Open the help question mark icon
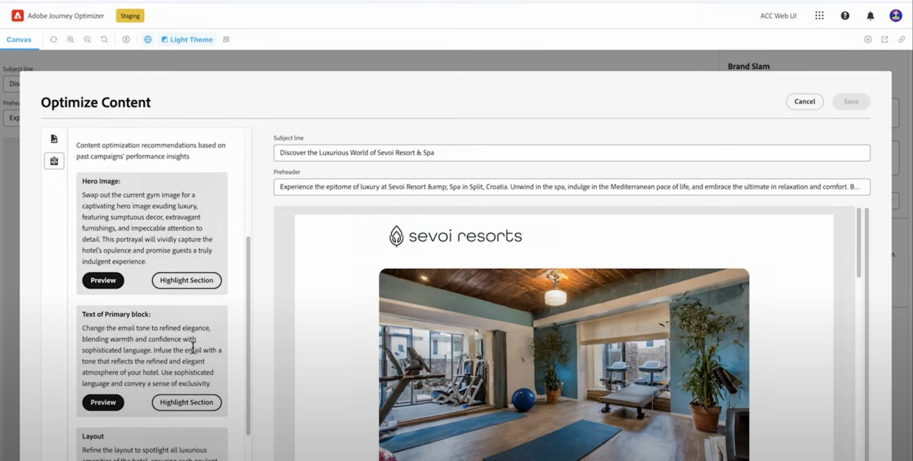The height and width of the screenshot is (461, 913). pos(845,16)
